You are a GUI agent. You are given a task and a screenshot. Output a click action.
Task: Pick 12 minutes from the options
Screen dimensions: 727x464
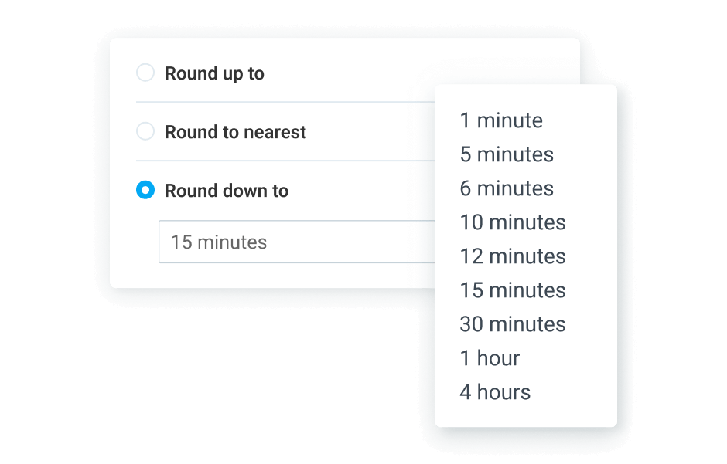513,256
